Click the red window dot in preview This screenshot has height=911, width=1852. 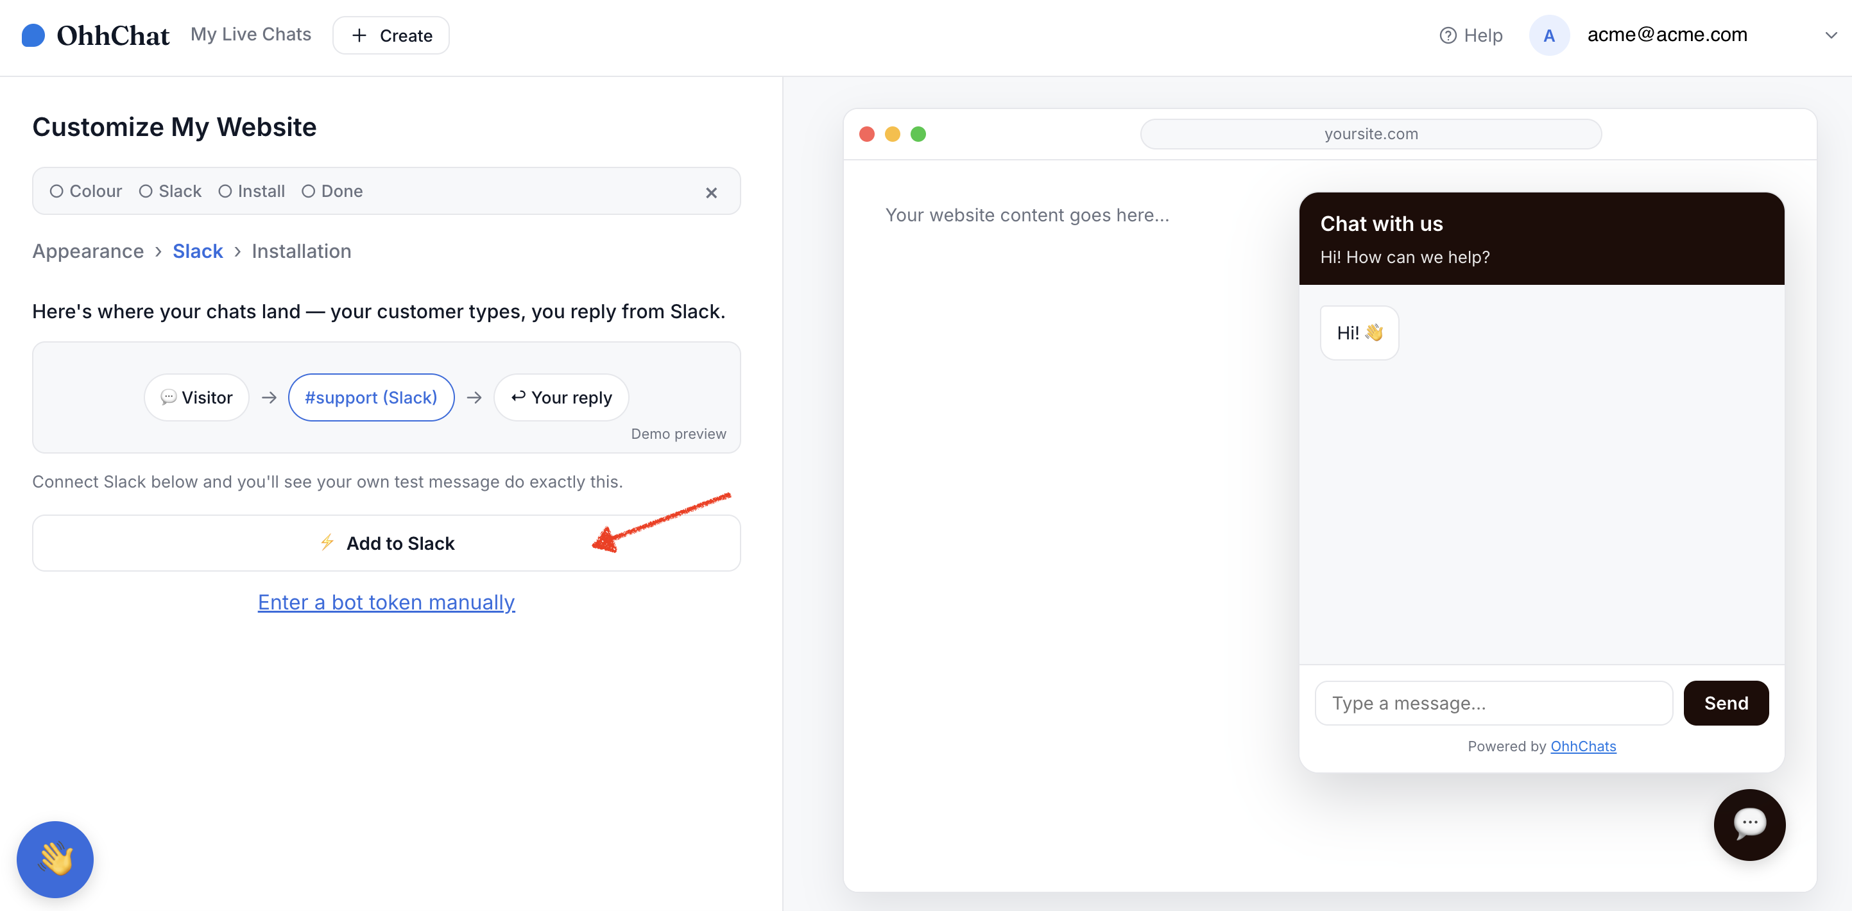click(x=866, y=133)
